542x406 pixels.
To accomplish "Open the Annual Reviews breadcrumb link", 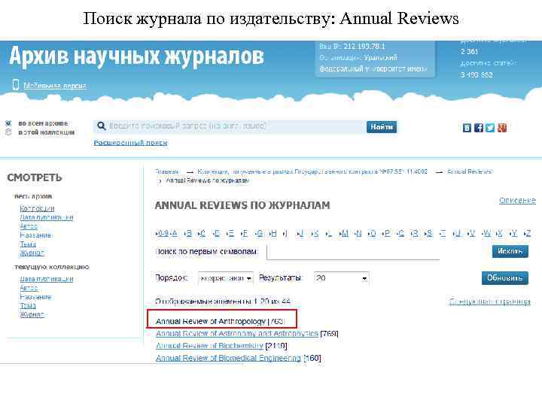I will [x=470, y=171].
